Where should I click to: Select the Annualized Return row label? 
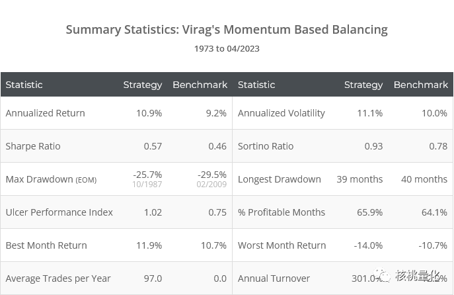click(x=45, y=113)
